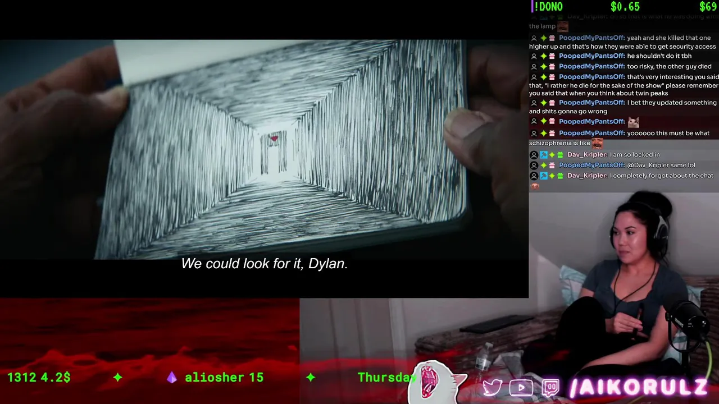Click the chat message 'he shouldn't do it tbh'
This screenshot has width=719, height=404.
(659, 56)
